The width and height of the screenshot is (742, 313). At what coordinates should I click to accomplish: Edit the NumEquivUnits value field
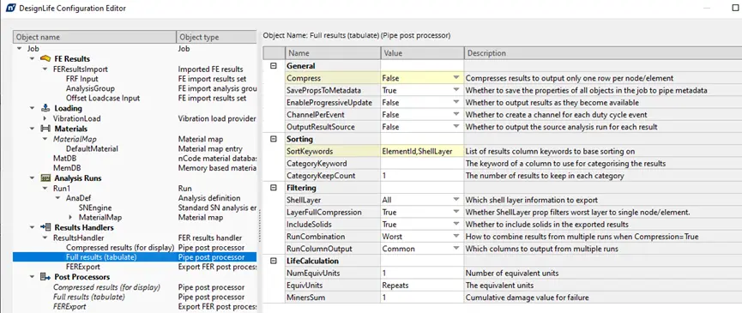422,274
